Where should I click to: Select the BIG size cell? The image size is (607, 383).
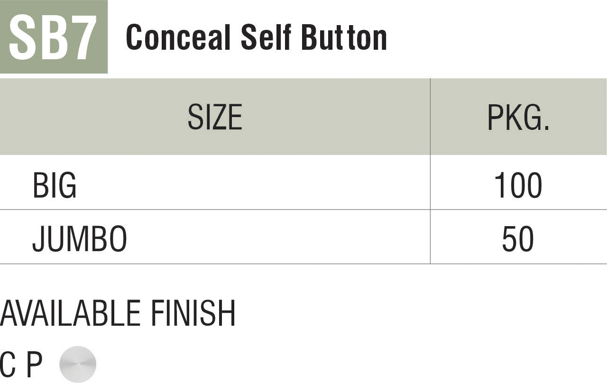(55, 185)
